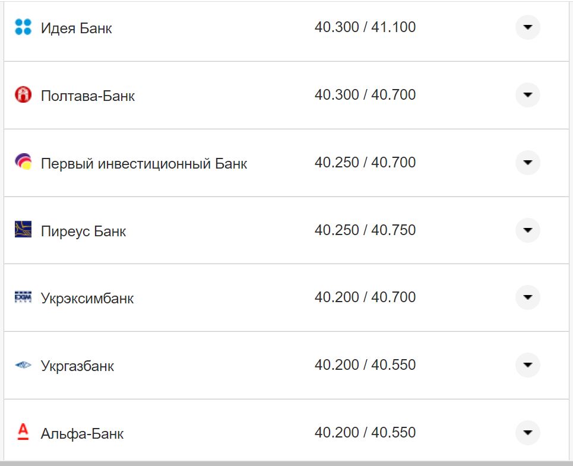Expand the Альфа-Банк rate row
The image size is (573, 466).
pos(527,433)
